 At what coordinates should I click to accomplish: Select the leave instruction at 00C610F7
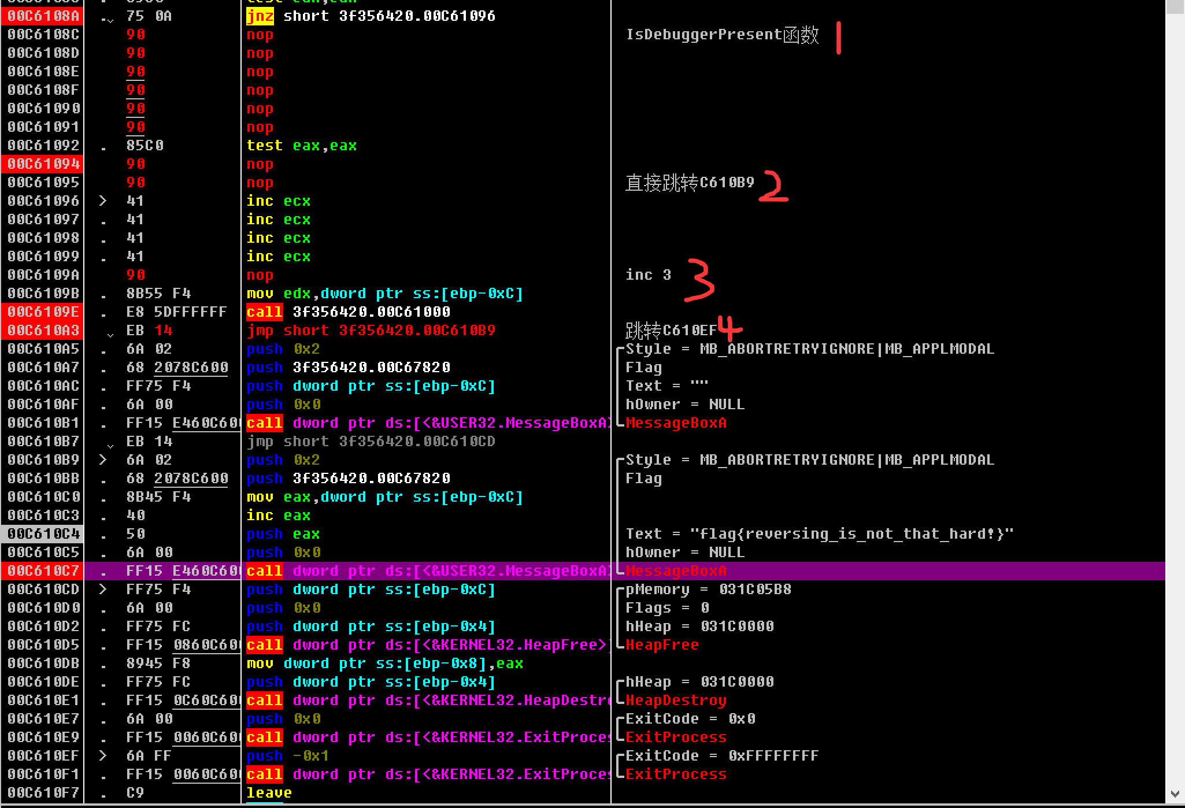(x=269, y=792)
